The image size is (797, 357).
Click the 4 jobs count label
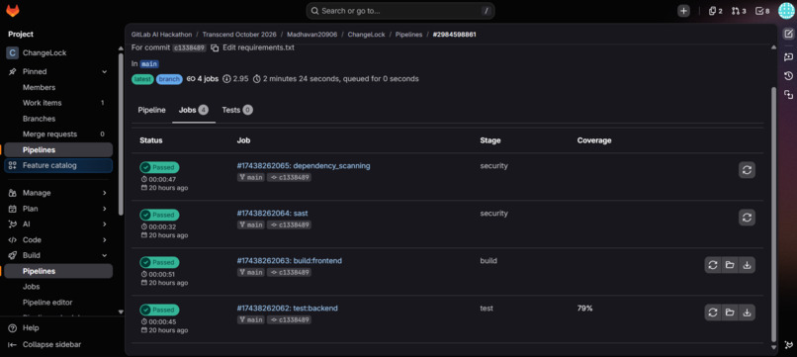point(203,79)
